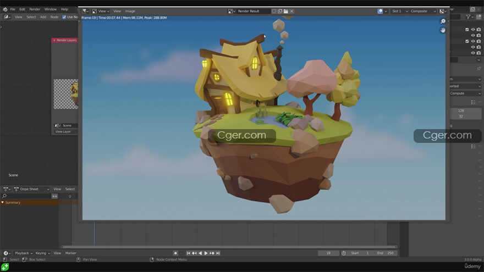The height and width of the screenshot is (272, 484).
Task: Open the outliner filter funnel icon
Action: pos(469,17)
